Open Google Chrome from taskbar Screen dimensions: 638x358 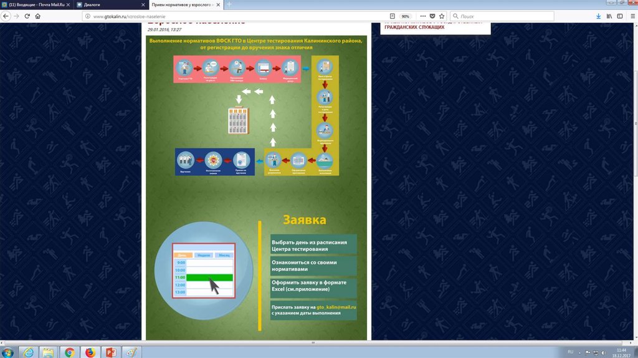70,352
